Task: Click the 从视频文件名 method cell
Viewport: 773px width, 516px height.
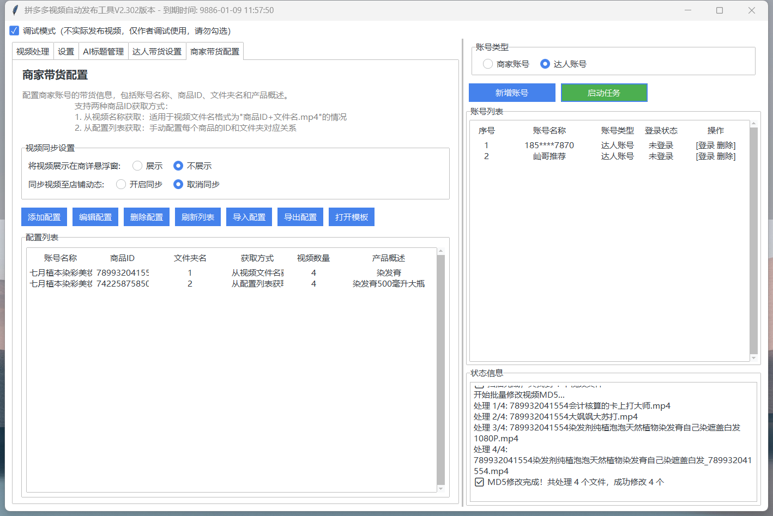Action: click(257, 272)
